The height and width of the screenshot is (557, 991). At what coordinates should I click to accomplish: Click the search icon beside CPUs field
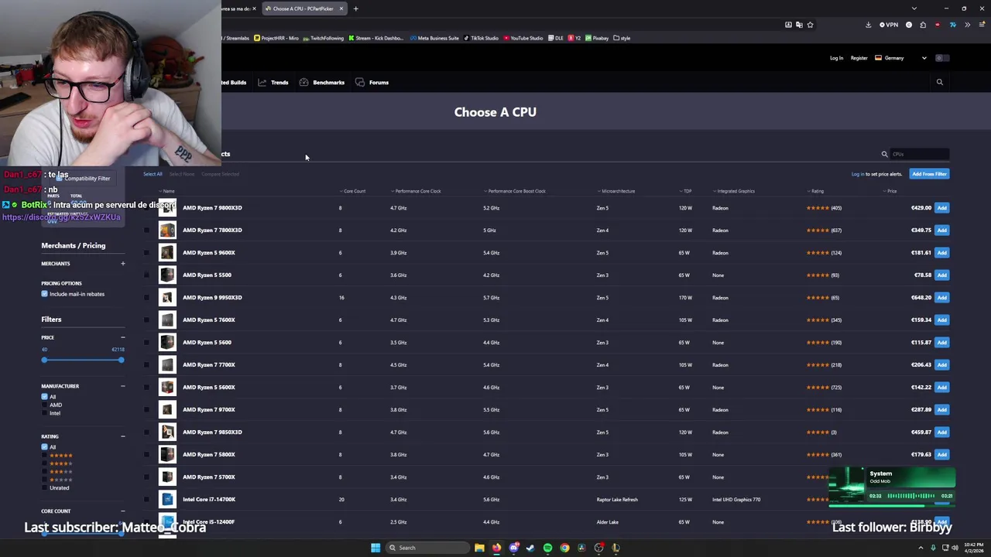coord(884,154)
